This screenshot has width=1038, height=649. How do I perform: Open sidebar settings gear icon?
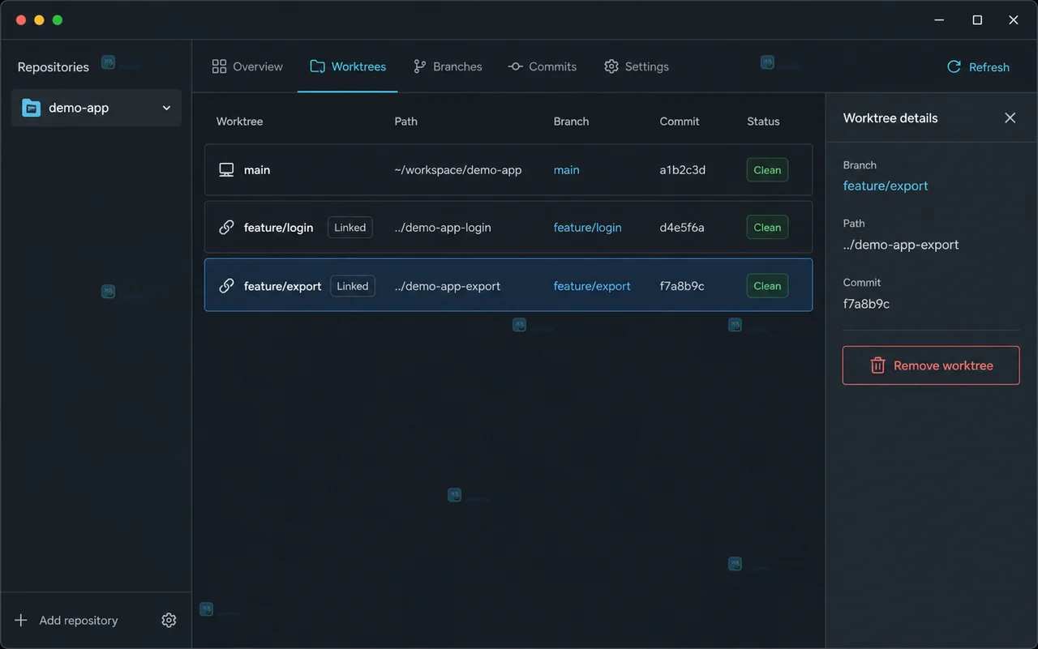169,620
